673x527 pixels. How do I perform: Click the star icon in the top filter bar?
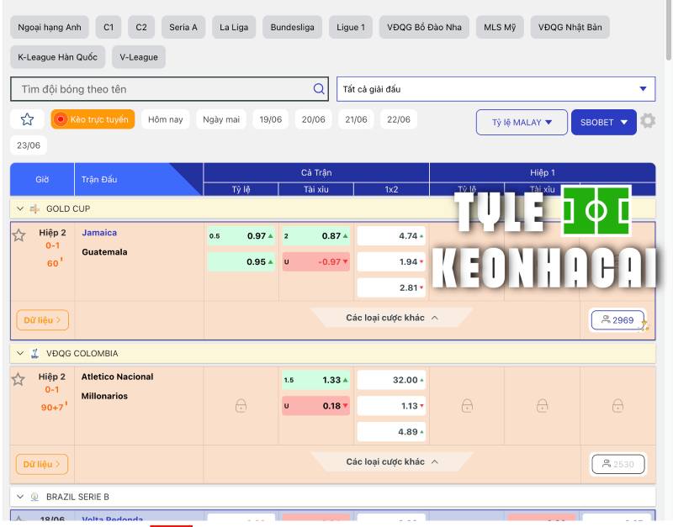click(28, 119)
